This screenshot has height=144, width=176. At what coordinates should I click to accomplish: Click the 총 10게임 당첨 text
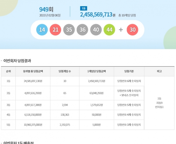(129, 15)
